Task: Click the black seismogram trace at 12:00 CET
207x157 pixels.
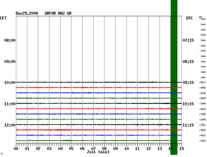Action: point(99,125)
